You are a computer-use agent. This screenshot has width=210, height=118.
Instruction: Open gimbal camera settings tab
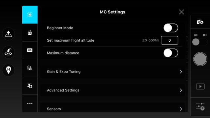(x=30, y=86)
